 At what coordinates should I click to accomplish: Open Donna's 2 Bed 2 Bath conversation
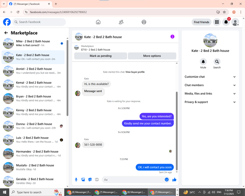click(x=33, y=126)
